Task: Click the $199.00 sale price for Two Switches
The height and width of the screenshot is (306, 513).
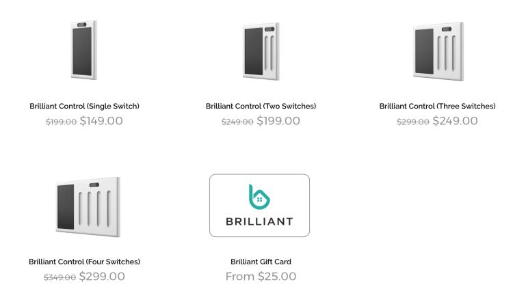Action: tap(278, 121)
